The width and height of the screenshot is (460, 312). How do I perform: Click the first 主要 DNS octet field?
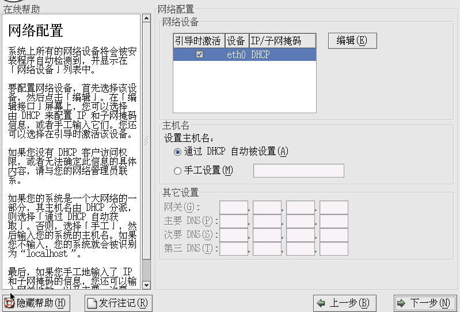(x=234, y=221)
